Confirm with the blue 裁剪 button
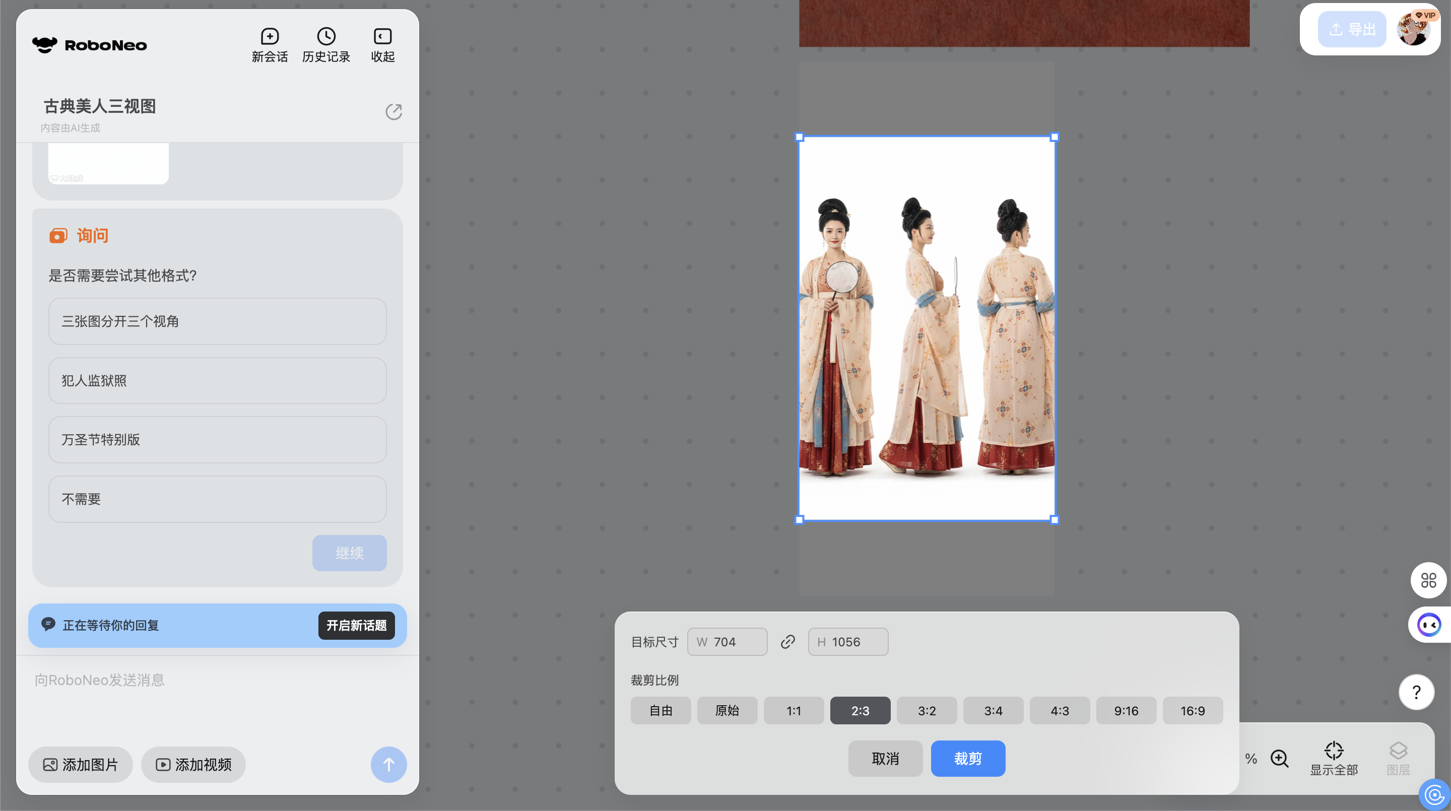 (x=967, y=759)
